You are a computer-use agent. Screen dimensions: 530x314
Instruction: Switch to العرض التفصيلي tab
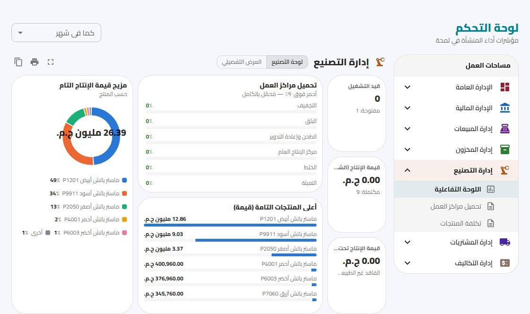(242, 62)
